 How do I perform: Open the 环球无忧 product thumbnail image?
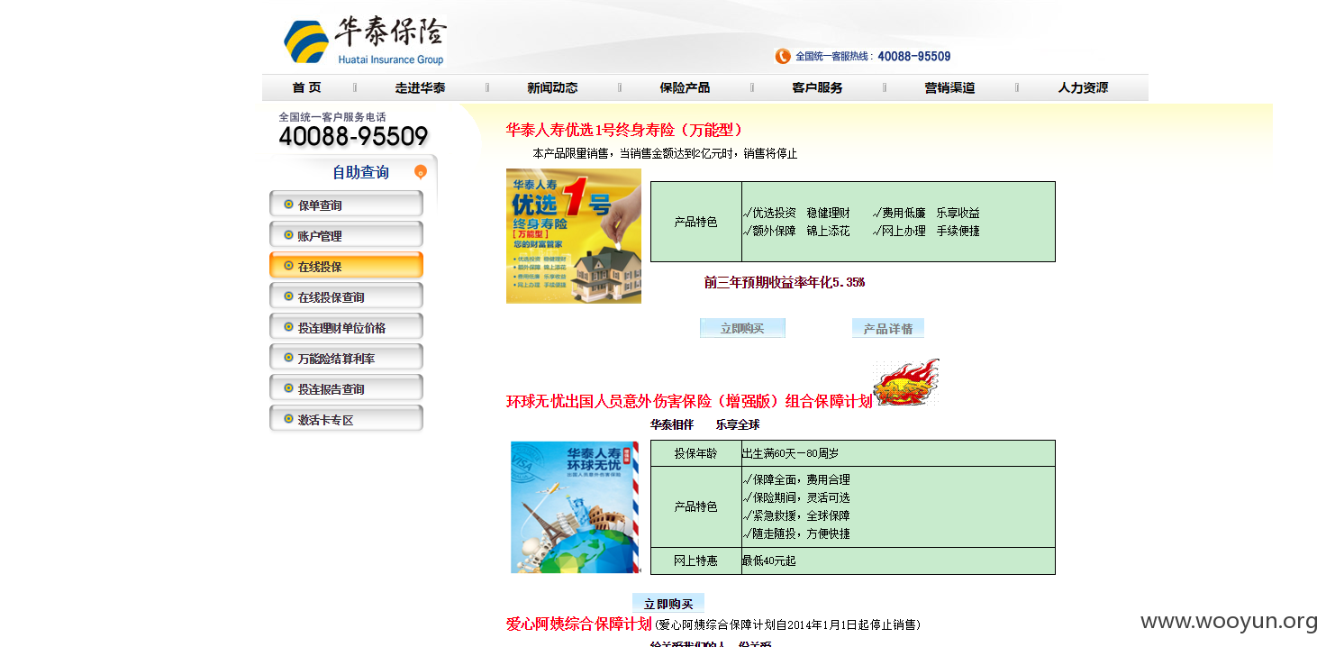click(x=574, y=506)
